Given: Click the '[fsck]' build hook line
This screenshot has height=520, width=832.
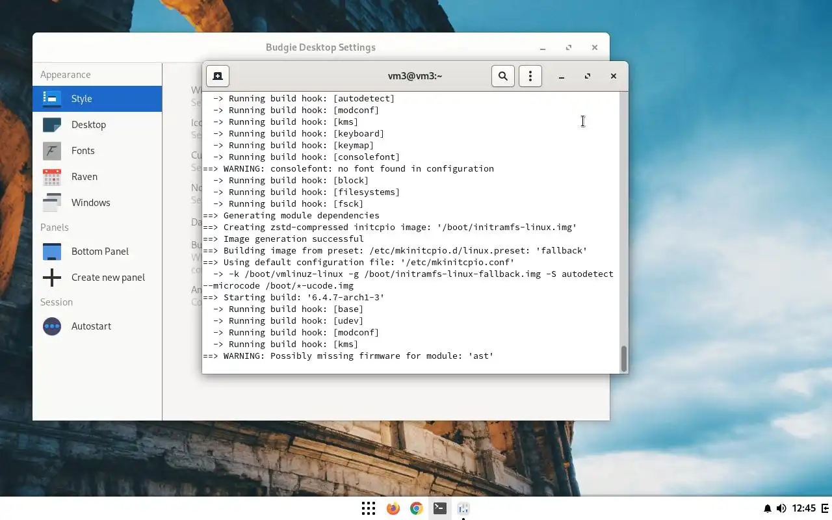Looking at the screenshot, I should click(x=289, y=204).
